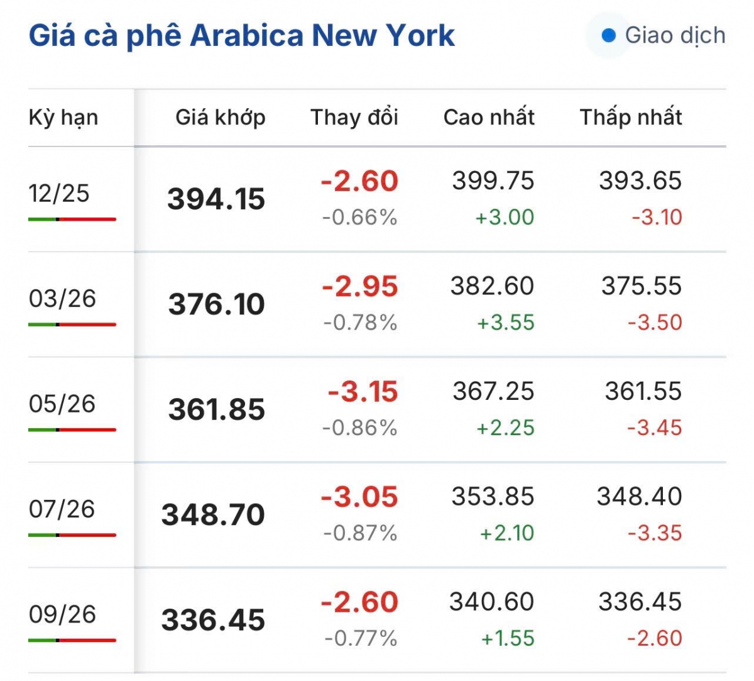
Task: Click the blue trading status dot
Action: [608, 36]
